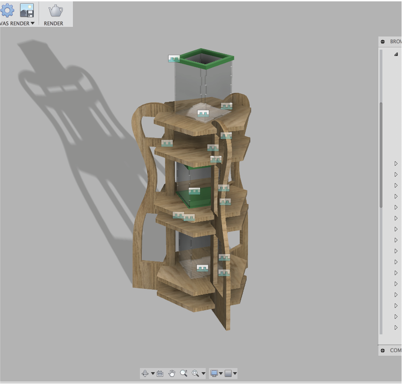Select the joint icon beside green top frame
The image size is (402, 384).
pos(174,58)
